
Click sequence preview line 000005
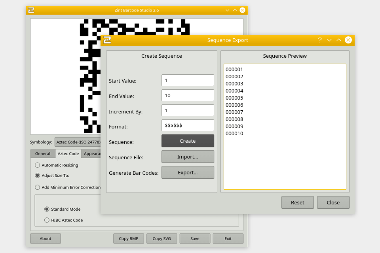click(x=234, y=98)
